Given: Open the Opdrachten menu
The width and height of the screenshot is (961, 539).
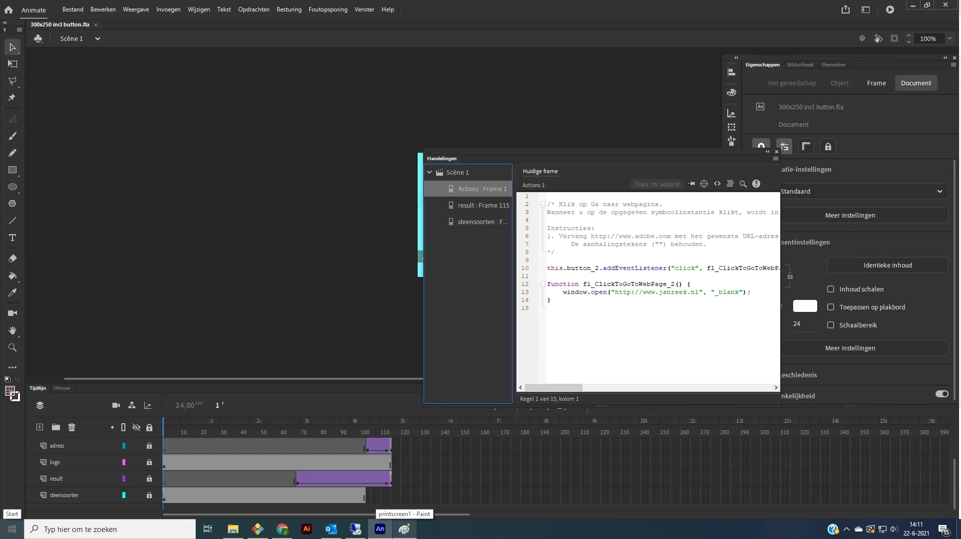Looking at the screenshot, I should (253, 9).
